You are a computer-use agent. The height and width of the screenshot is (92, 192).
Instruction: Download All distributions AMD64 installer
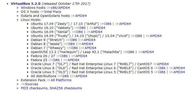pyautogui.click(x=81, y=76)
